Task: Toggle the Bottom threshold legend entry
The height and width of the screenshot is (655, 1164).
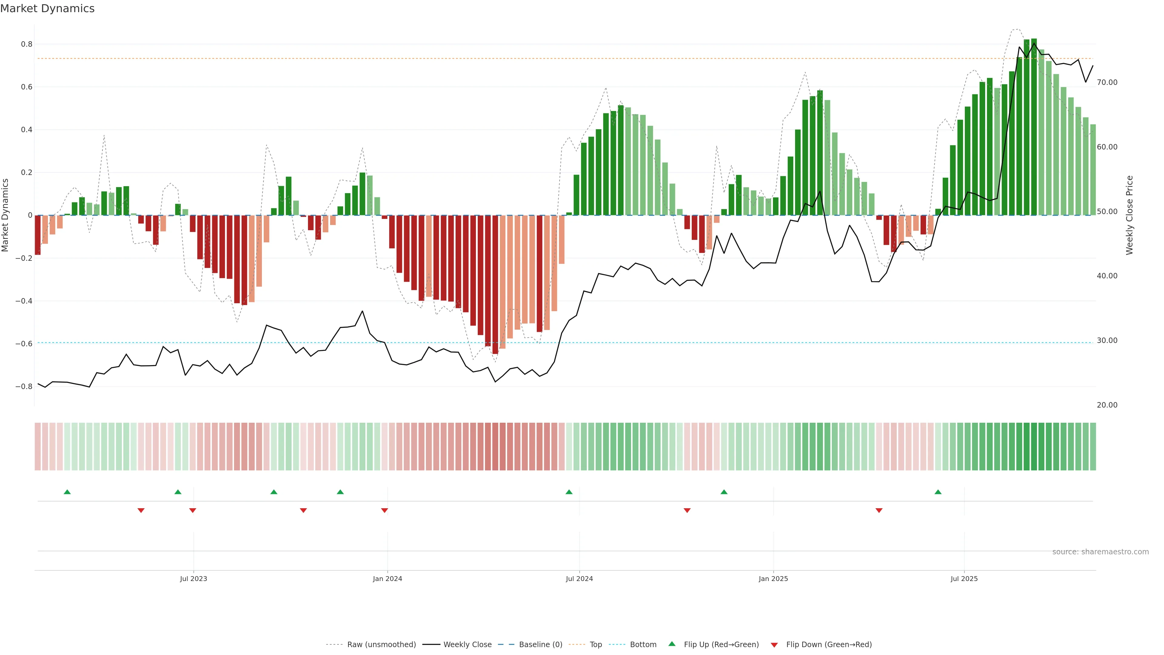Action: [643, 644]
